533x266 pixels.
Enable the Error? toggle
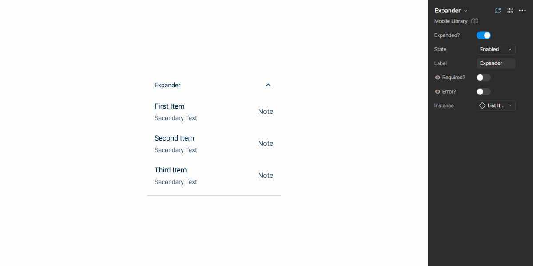point(483,91)
